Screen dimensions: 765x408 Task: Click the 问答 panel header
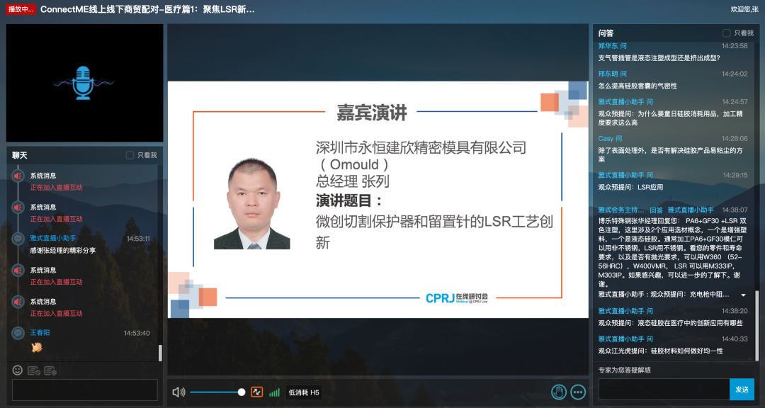click(x=606, y=33)
